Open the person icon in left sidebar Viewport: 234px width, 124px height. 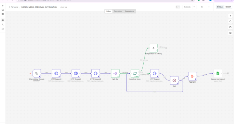[3, 25]
